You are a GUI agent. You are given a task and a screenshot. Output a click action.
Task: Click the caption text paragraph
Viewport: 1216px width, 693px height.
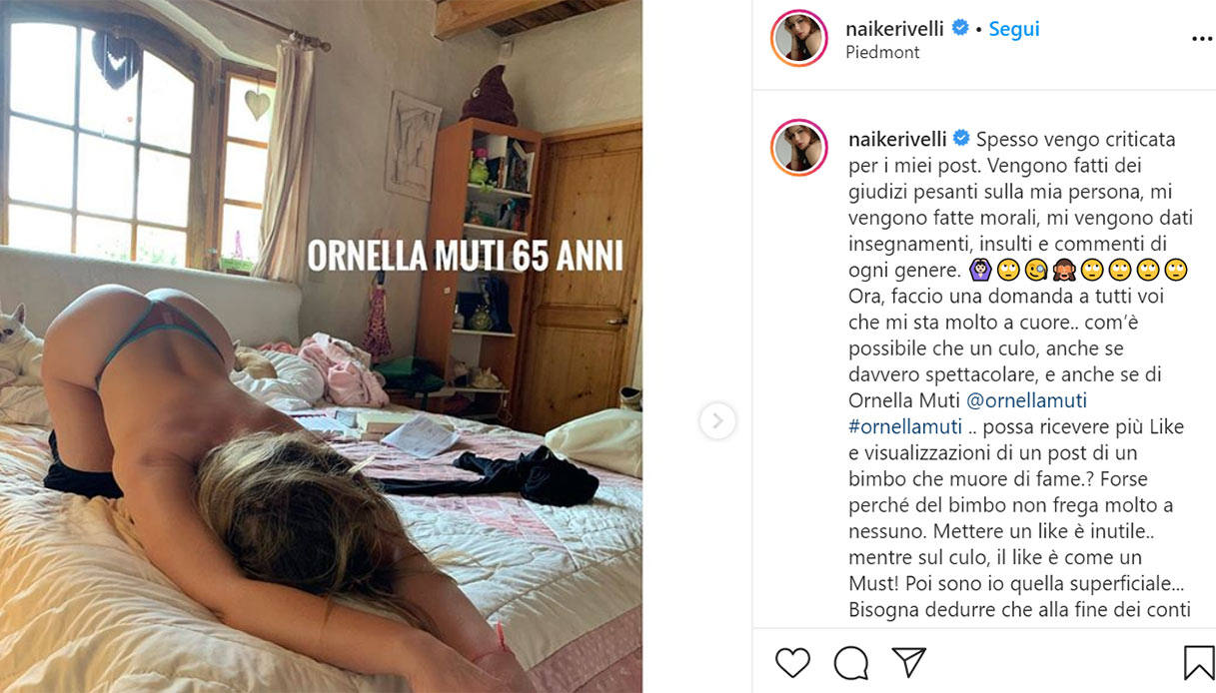(1019, 373)
